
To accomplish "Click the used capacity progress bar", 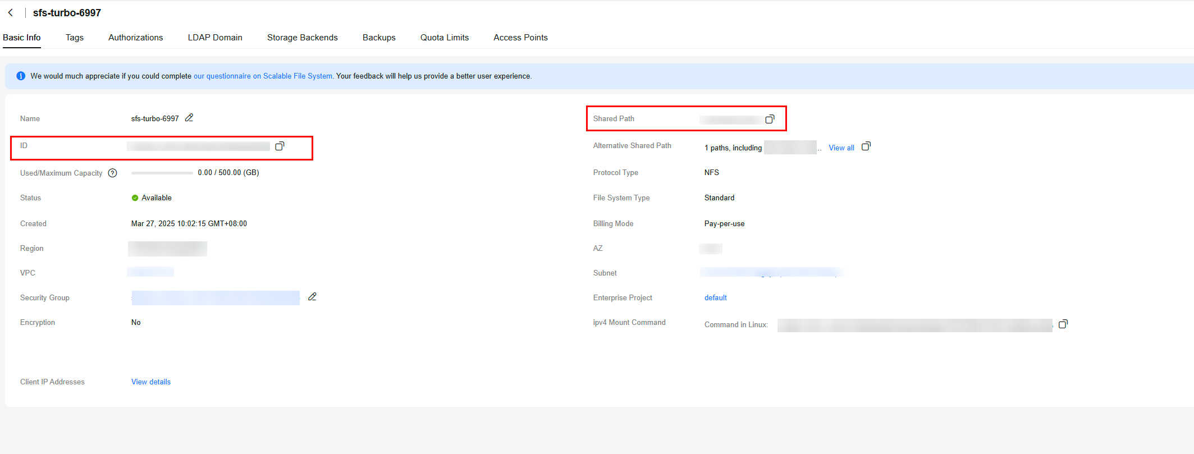I will 162,173.
